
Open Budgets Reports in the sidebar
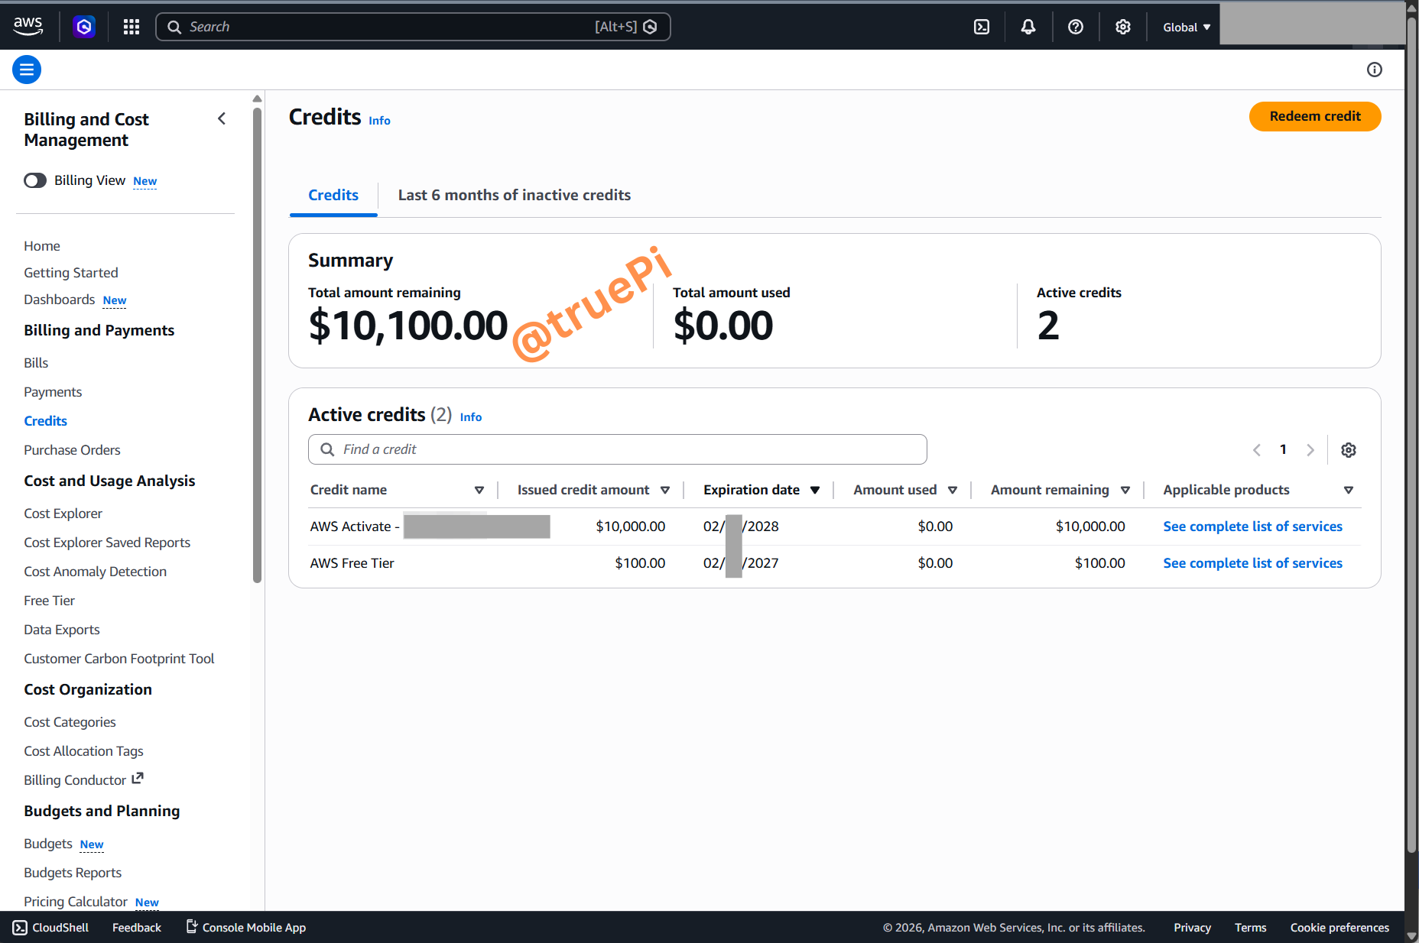click(x=73, y=873)
